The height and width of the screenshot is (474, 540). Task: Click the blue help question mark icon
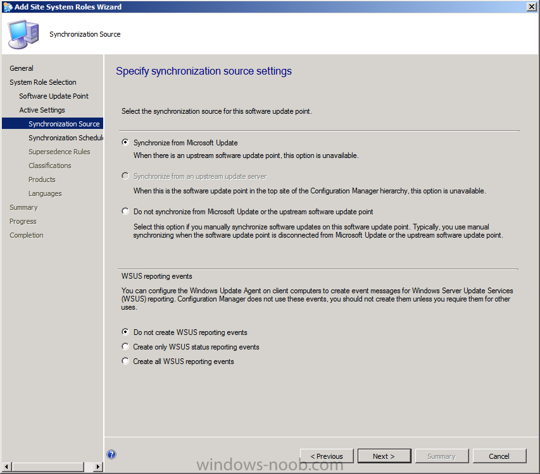pyautogui.click(x=111, y=454)
